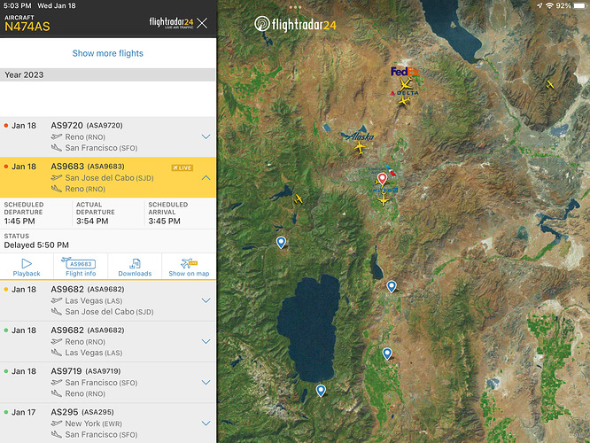Select the FedEx aircraft on the map

(405, 84)
